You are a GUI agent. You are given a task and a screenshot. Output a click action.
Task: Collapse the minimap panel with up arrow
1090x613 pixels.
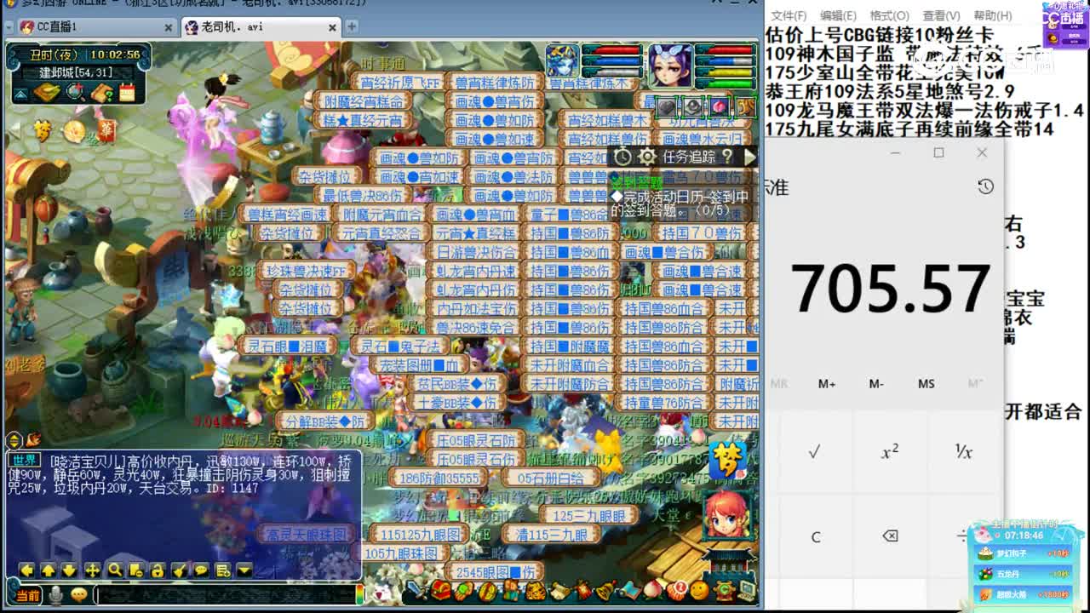[19, 93]
